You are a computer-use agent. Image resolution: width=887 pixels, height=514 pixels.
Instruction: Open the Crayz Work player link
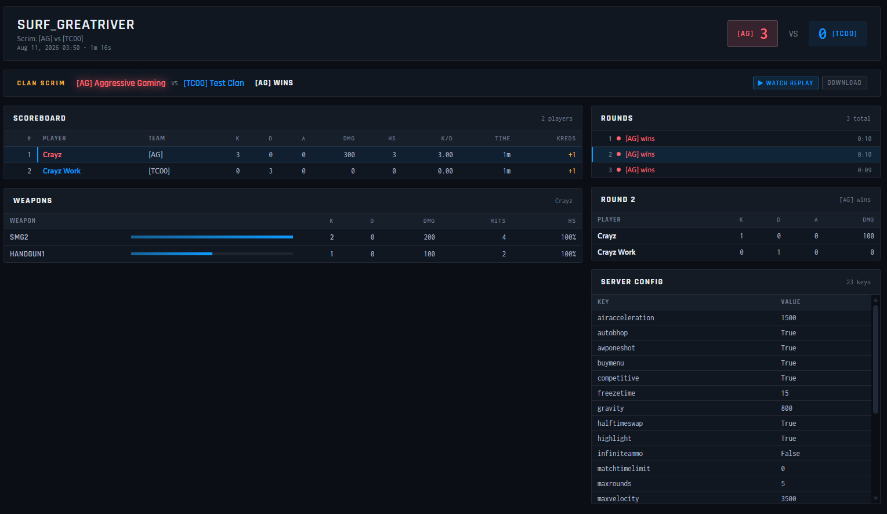pos(61,171)
